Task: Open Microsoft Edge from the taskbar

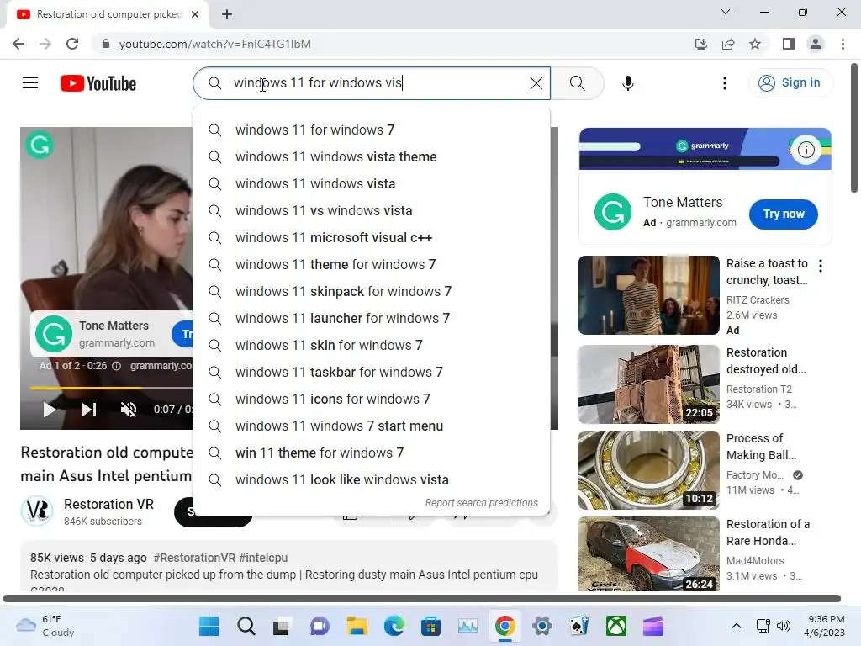Action: pyautogui.click(x=394, y=626)
